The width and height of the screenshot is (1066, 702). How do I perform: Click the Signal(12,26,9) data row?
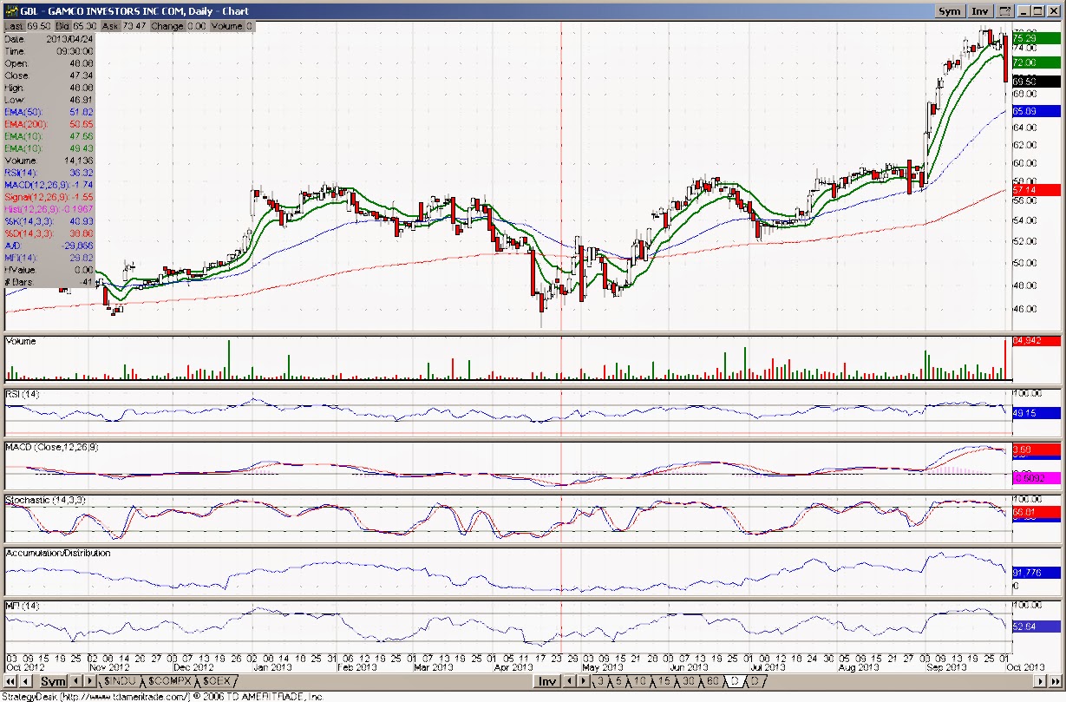click(49, 197)
